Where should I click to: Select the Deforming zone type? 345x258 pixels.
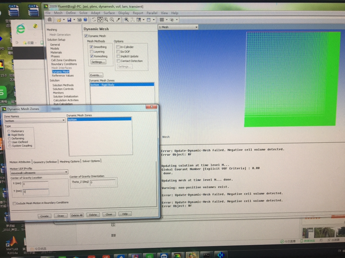(9, 139)
